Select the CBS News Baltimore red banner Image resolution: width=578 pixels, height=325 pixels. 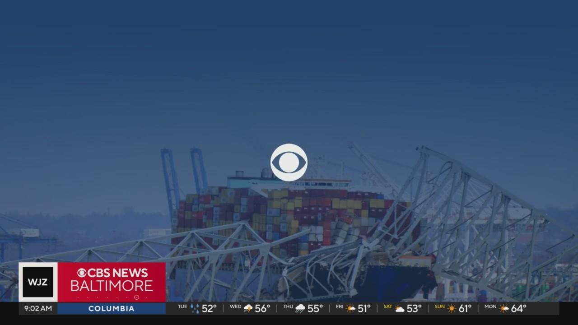click(x=112, y=282)
